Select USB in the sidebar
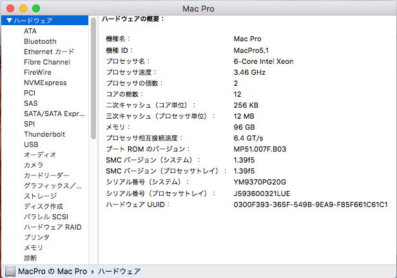Screen dimensions: 397x278 click(31, 144)
